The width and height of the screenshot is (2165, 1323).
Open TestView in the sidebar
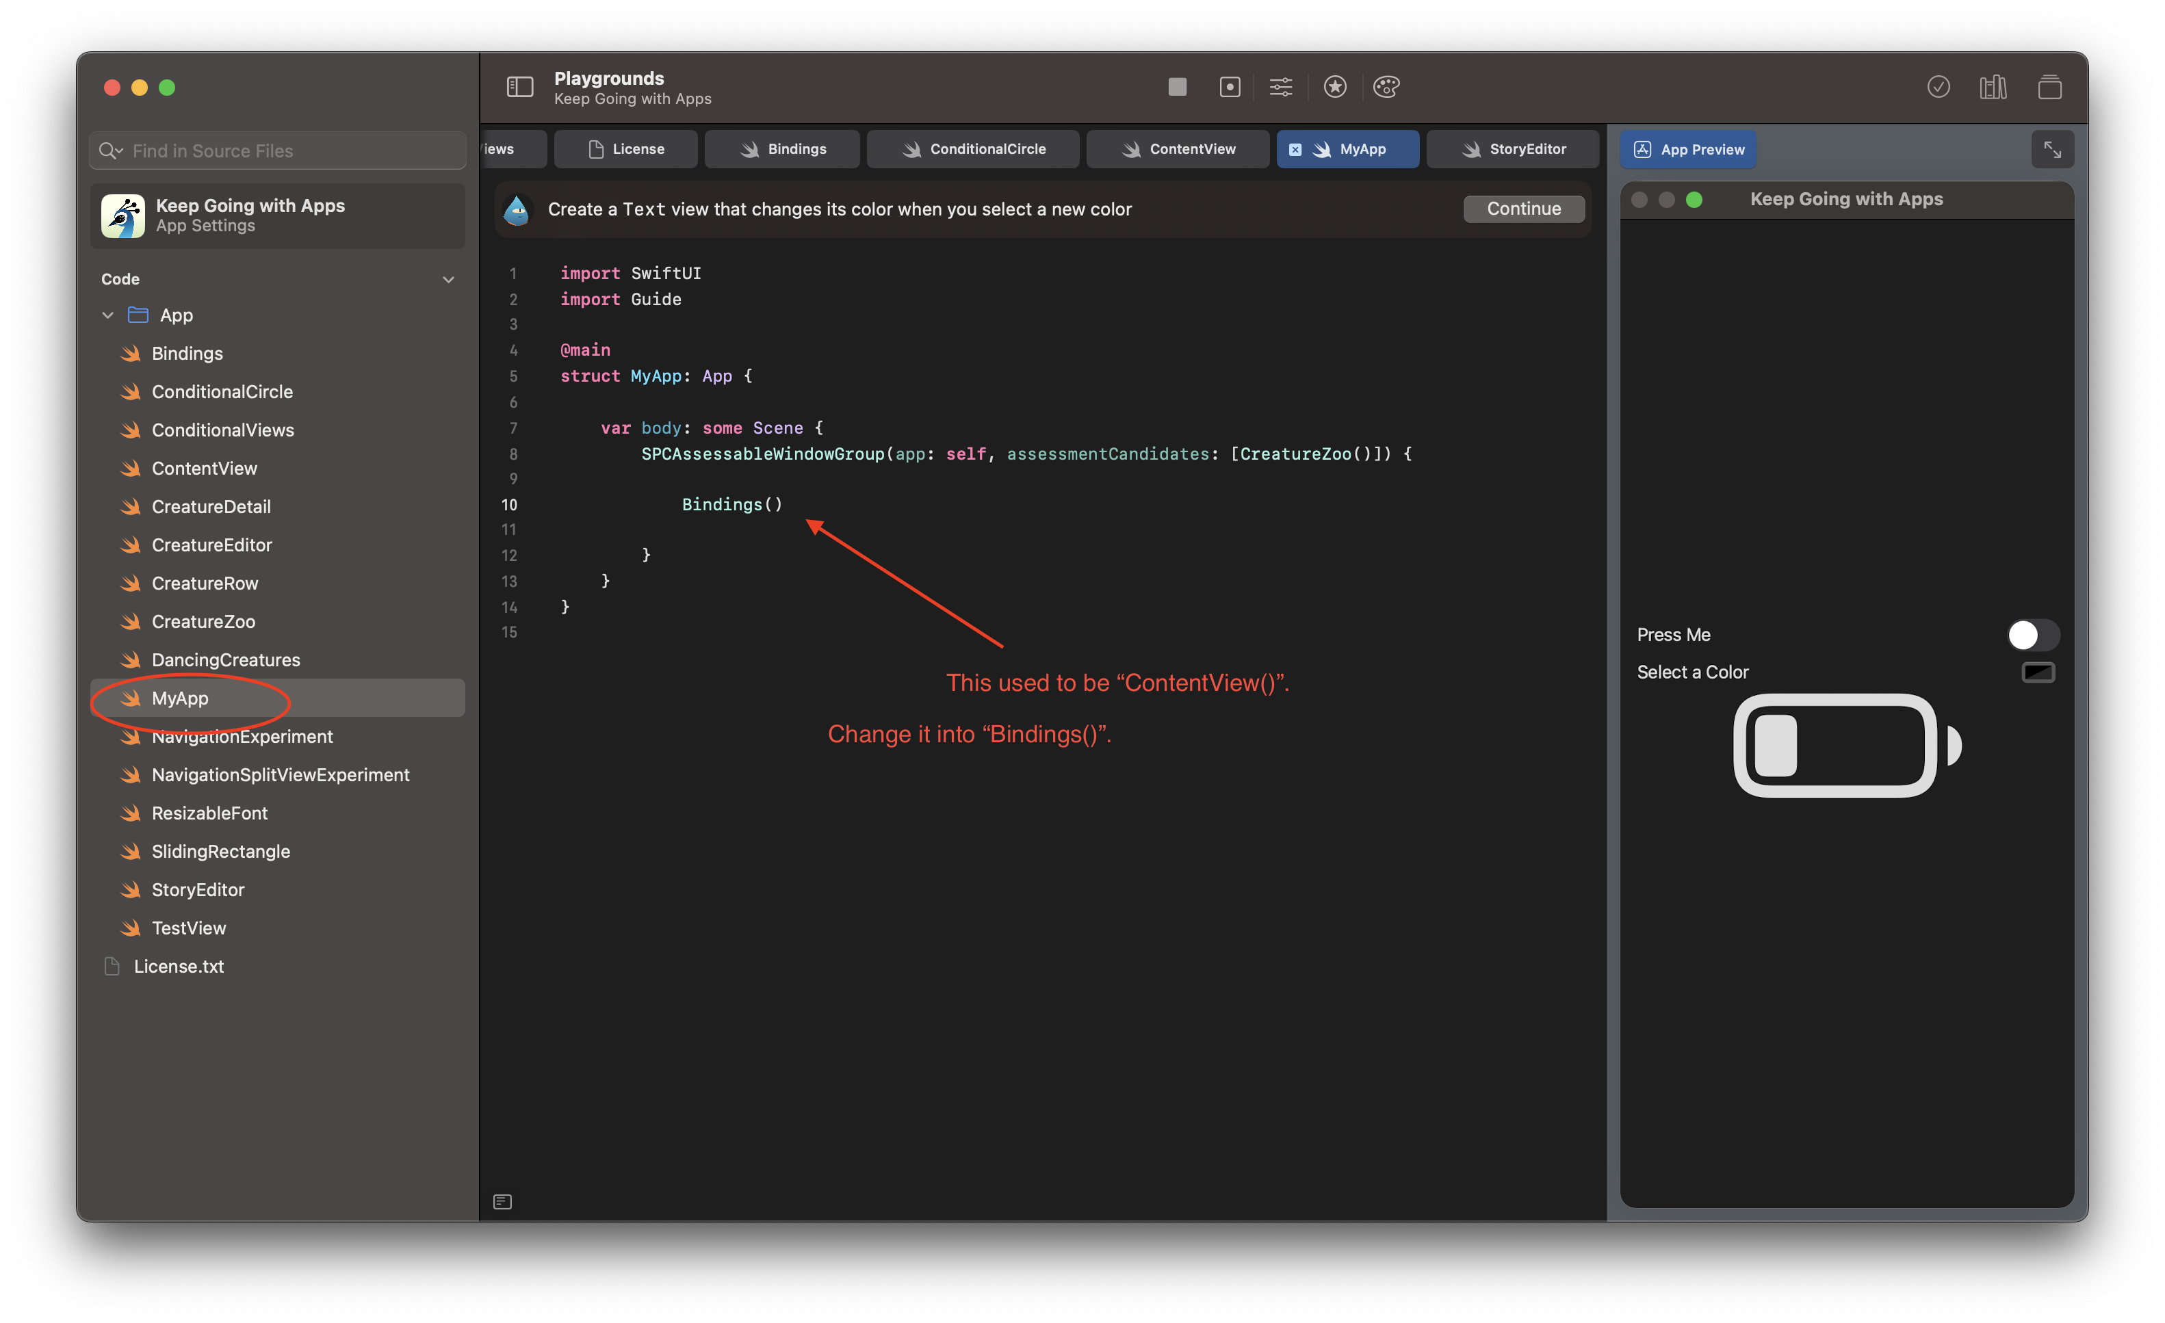pyautogui.click(x=278, y=928)
